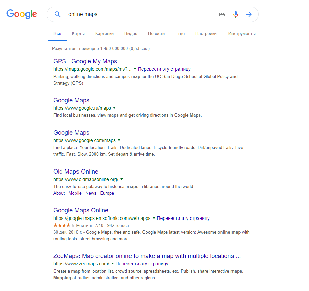Image resolution: width=309 pixels, height=291 pixels.
Task: Expand the Ещё menu
Action: [180, 34]
